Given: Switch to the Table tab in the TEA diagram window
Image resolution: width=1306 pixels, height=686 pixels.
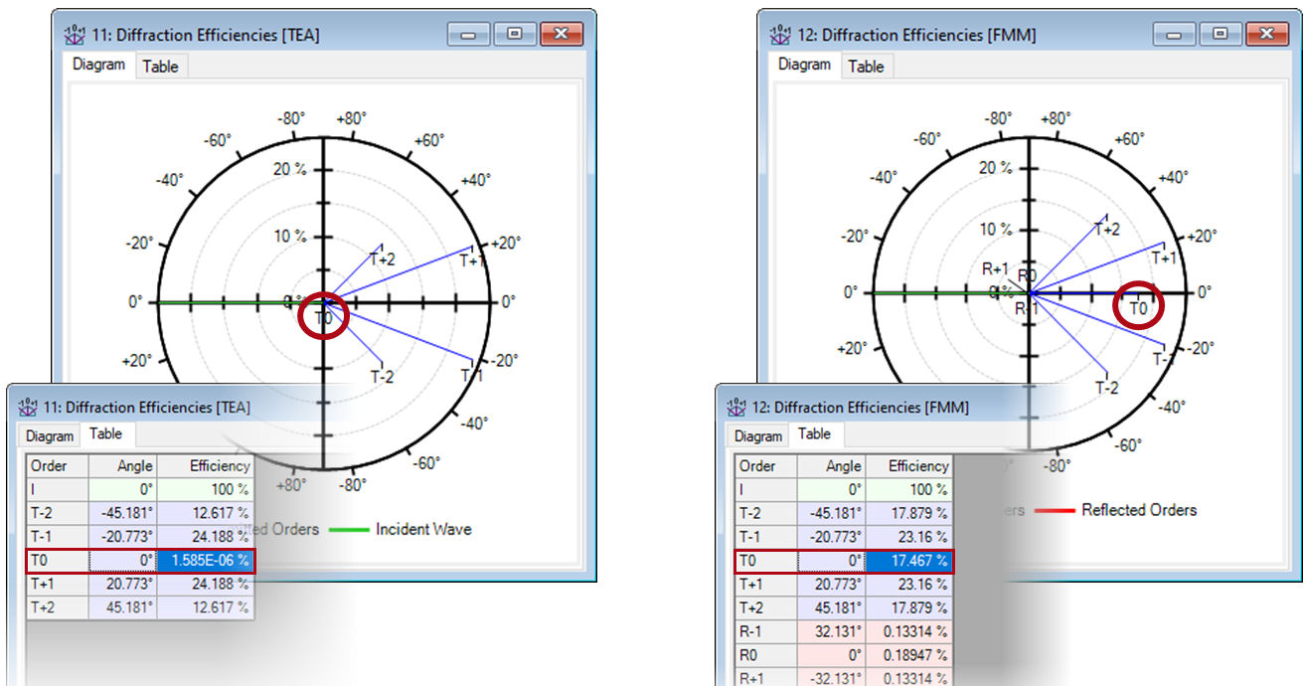Looking at the screenshot, I should [161, 66].
